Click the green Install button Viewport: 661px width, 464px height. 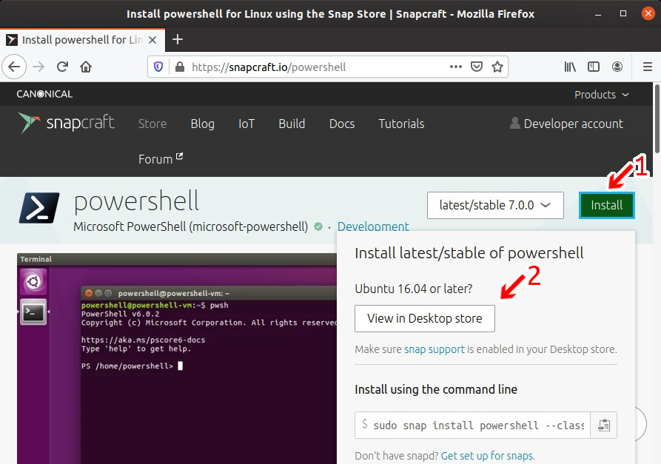click(x=607, y=205)
